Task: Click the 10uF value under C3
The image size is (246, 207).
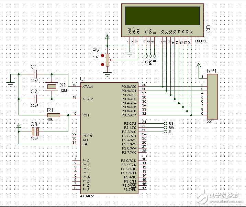Action: (x=34, y=138)
